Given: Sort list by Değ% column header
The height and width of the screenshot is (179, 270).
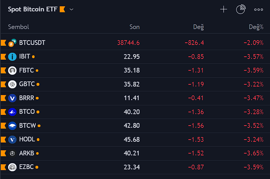Looking at the screenshot, I should click(256, 27).
